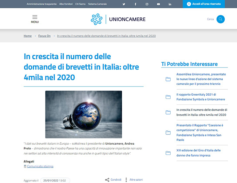
Task: Open Albo fornitori top link
Action: (66, 4)
